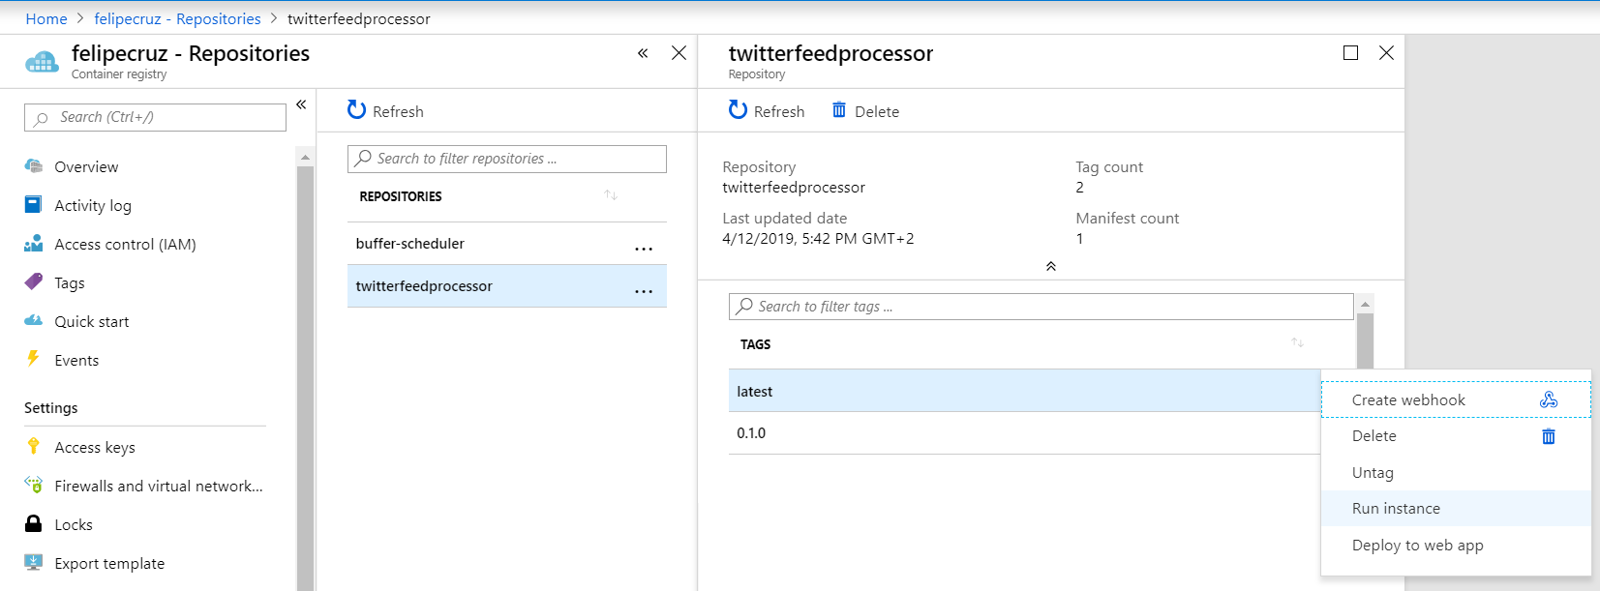Screen dimensions: 1600x591
Task: Collapse the left sidebar menu chevron
Action: point(301,104)
